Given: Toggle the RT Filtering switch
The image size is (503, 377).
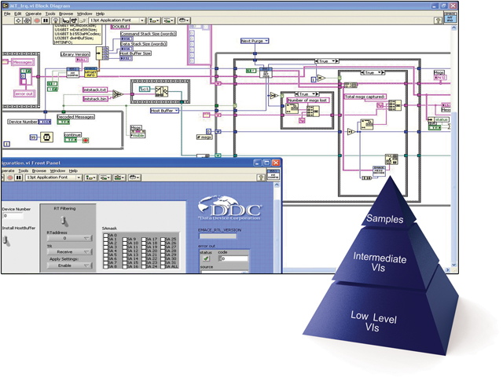Looking at the screenshot, I should tap(66, 221).
